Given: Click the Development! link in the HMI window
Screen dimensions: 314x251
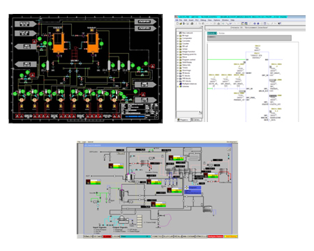Looking at the screenshot, I should (232, 142).
